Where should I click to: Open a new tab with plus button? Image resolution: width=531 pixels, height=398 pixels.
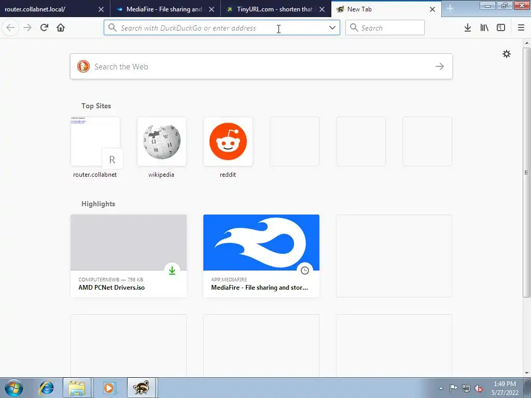[x=450, y=9]
